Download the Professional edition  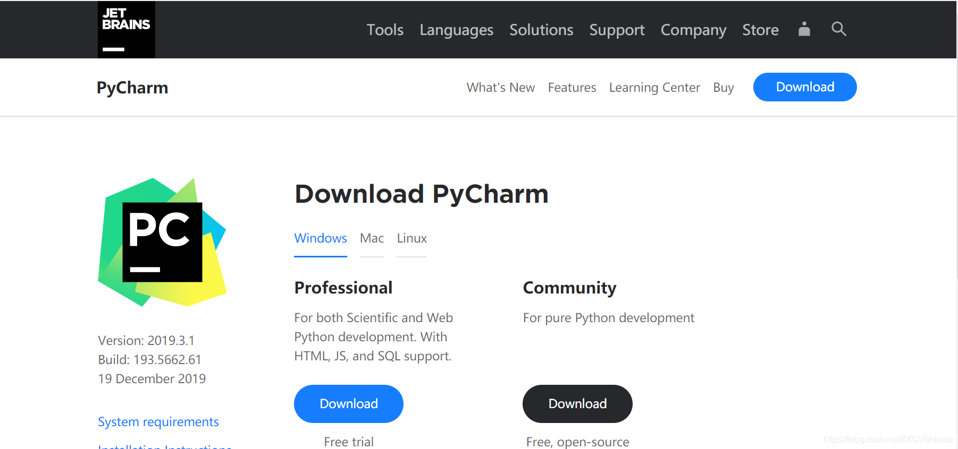(x=349, y=404)
